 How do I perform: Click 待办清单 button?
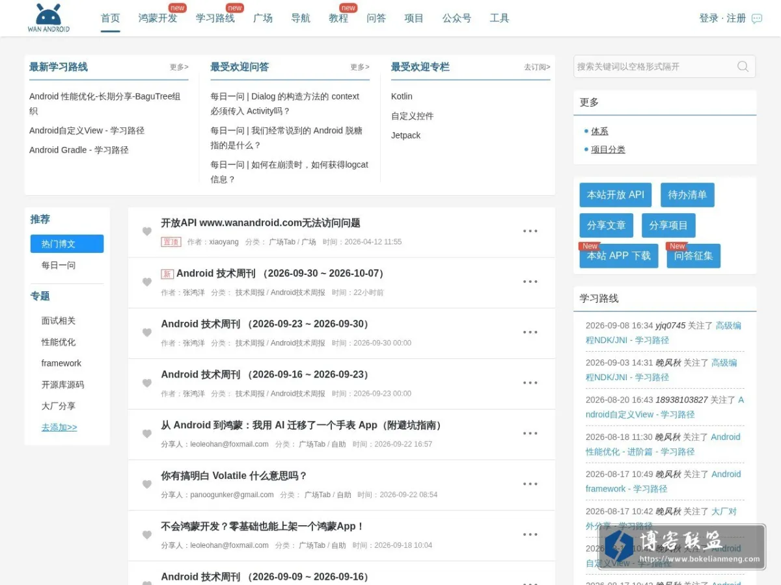point(687,195)
